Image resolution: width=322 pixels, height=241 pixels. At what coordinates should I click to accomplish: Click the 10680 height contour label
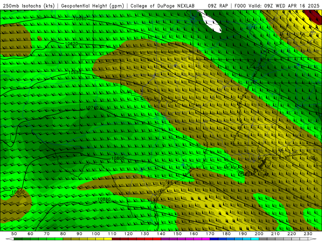(75, 73)
